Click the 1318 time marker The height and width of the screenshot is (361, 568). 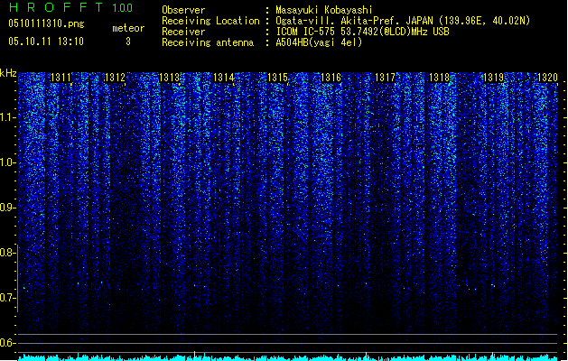coord(440,78)
